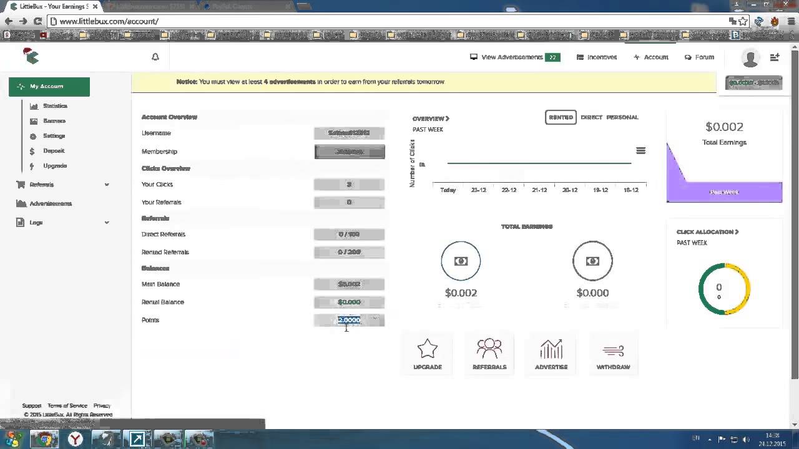Screen dimensions: 799x449
Task: Go to the Forum
Action: (699, 57)
